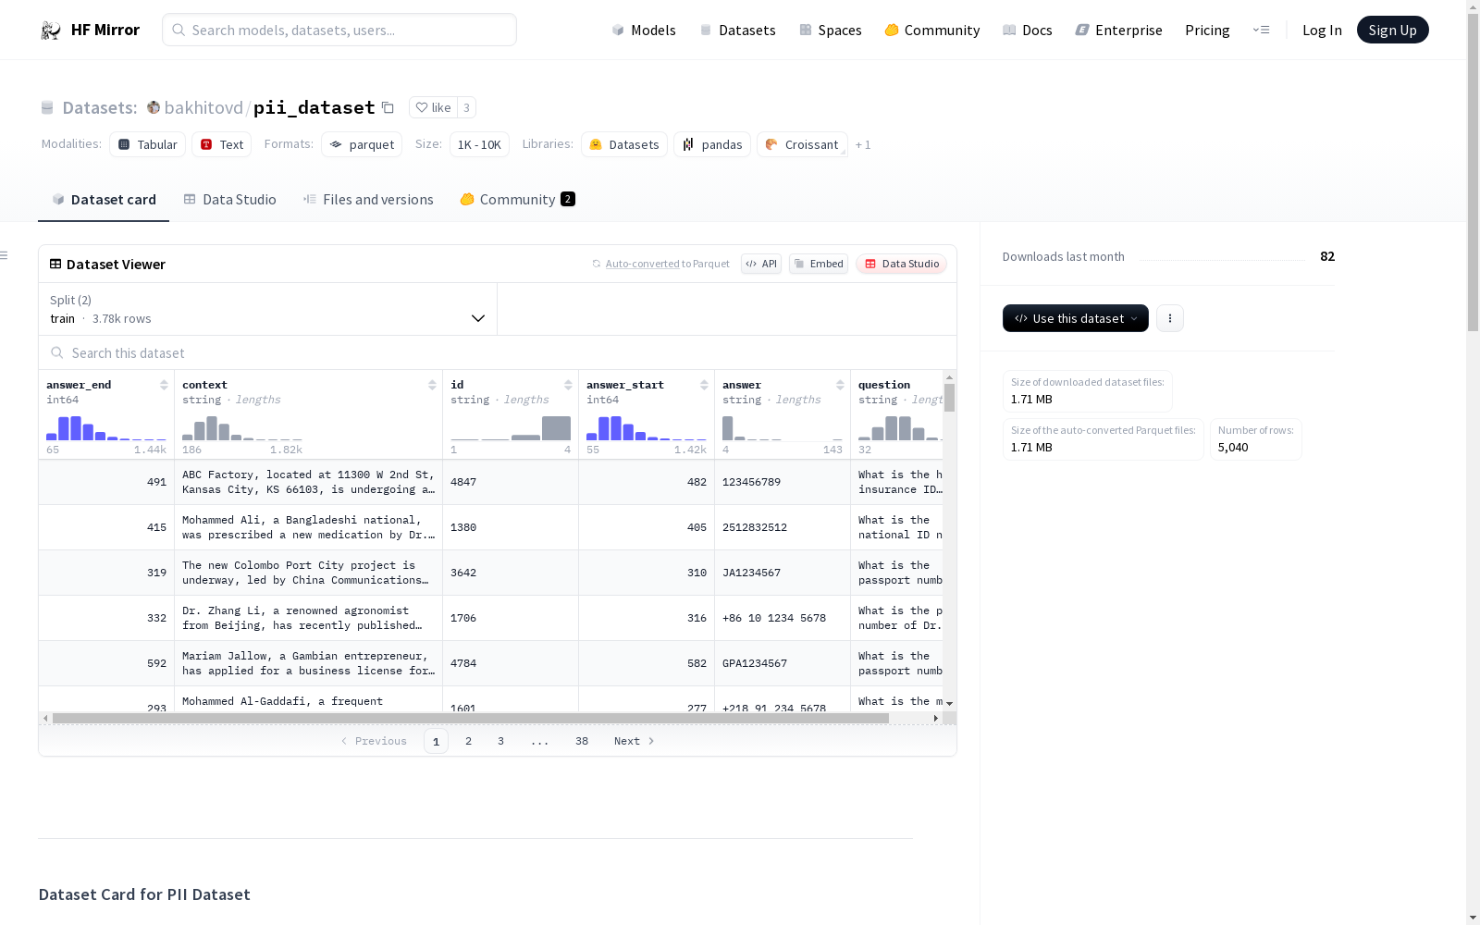Select the cell with answer 123456789
Image resolution: width=1480 pixels, height=925 pixels.
tap(783, 483)
